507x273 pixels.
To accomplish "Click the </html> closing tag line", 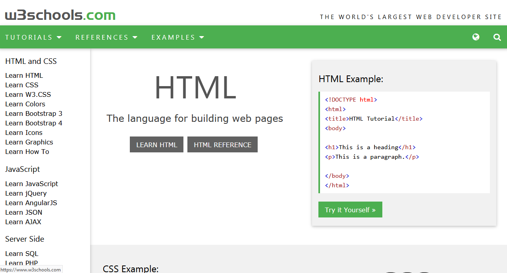I will coord(337,185).
